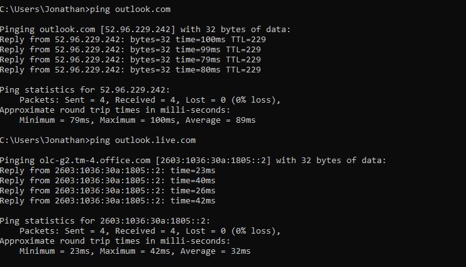Image resolution: width=466 pixels, height=267 pixels.
Task: Click the last "Approximate round trip times" line
Action: click(x=115, y=241)
